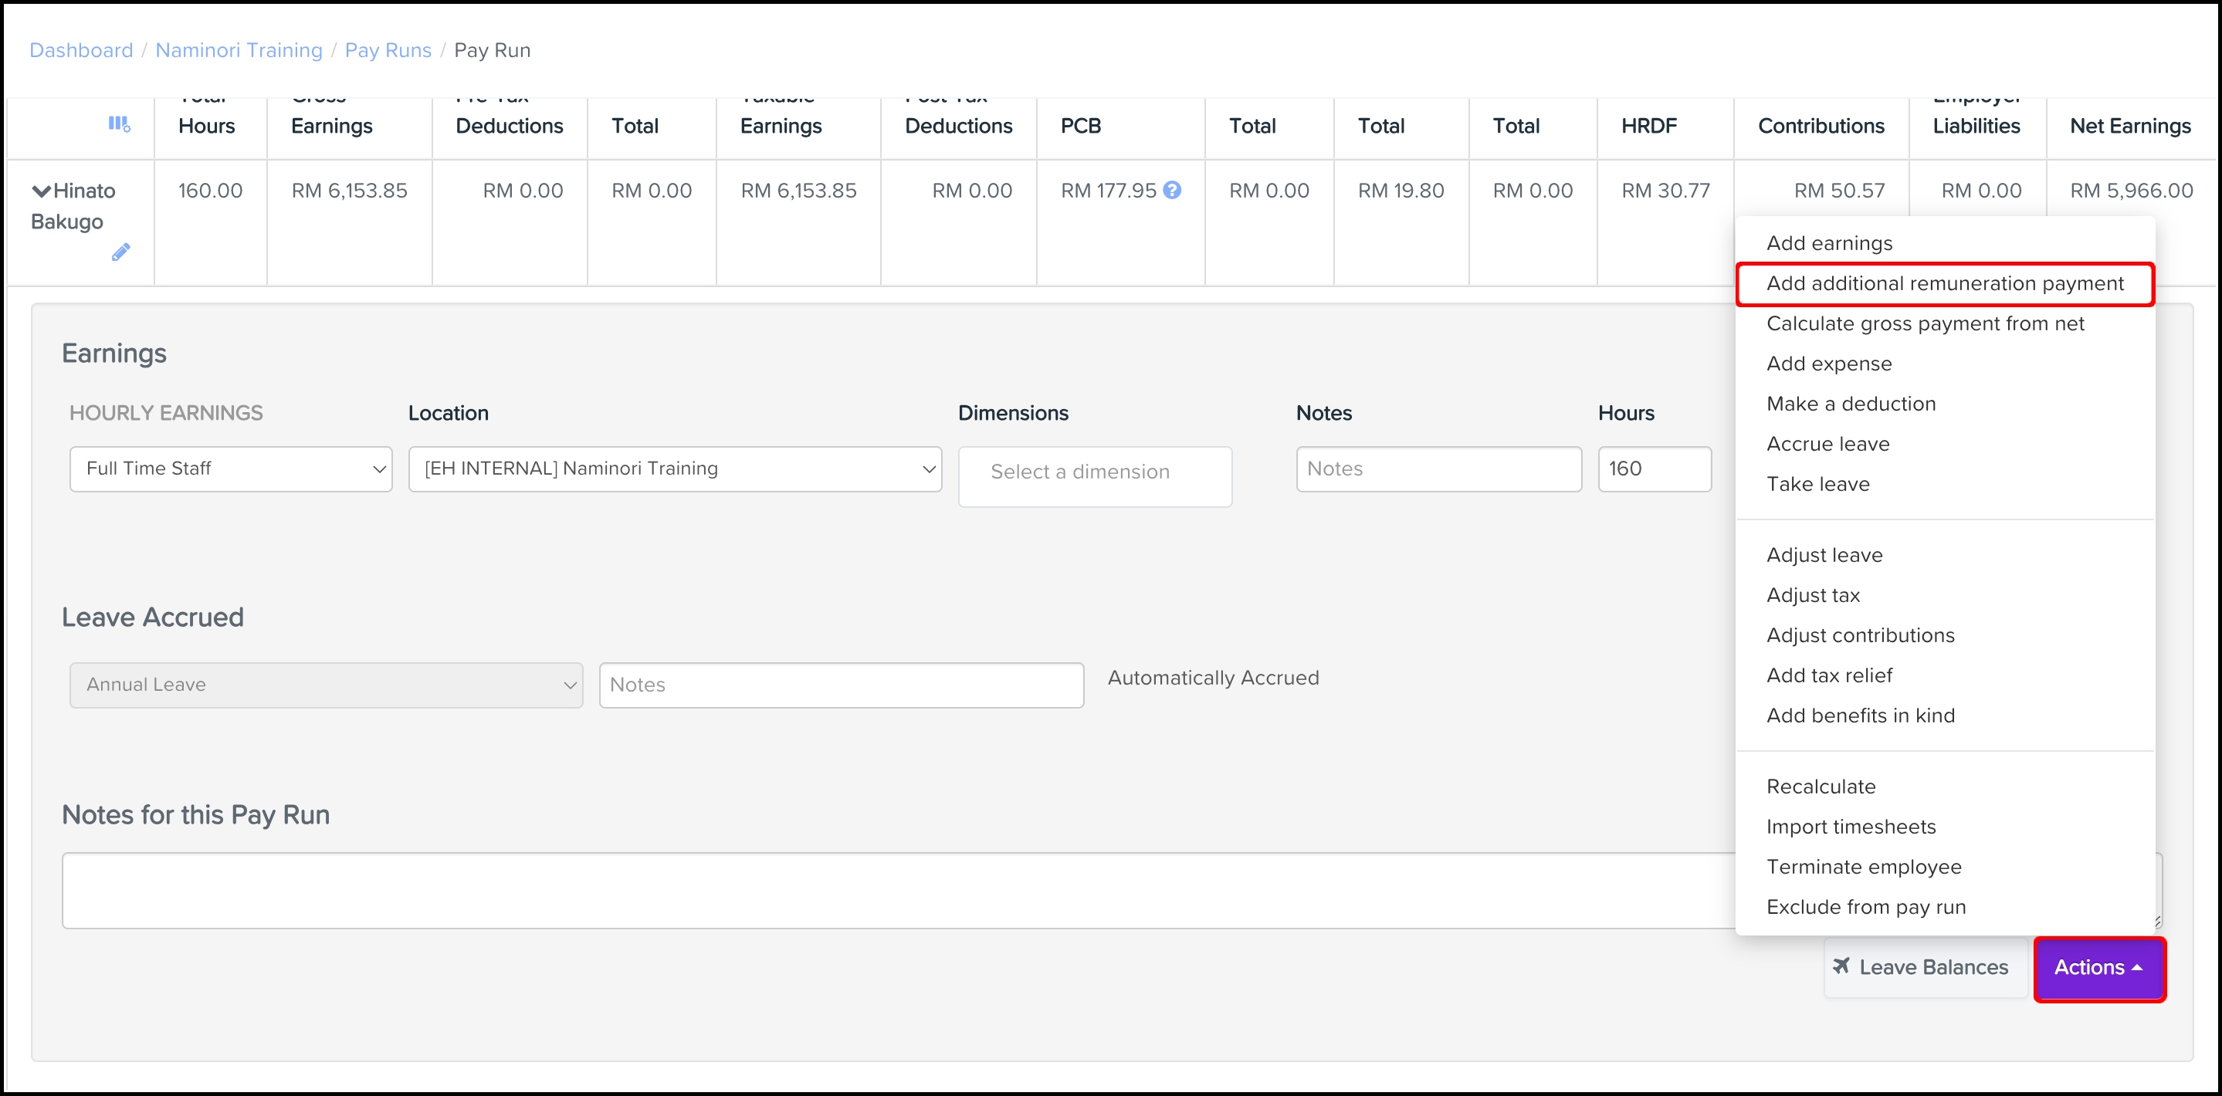Click Exclude from pay run option
The height and width of the screenshot is (1096, 2222).
pyautogui.click(x=1866, y=907)
